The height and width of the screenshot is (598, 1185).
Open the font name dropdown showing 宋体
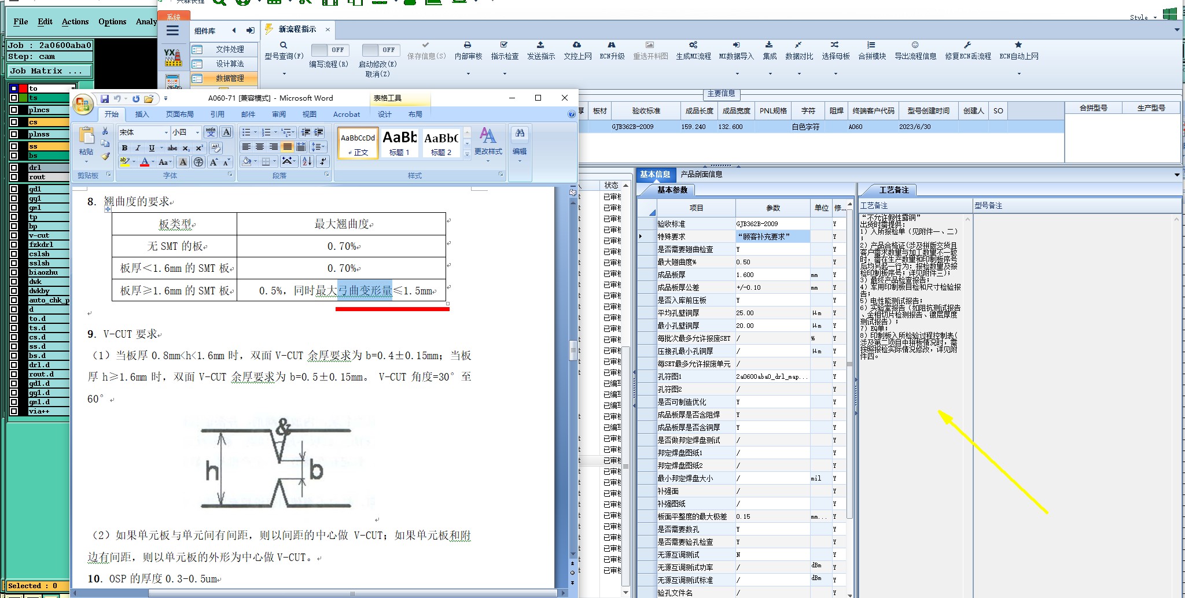[166, 132]
